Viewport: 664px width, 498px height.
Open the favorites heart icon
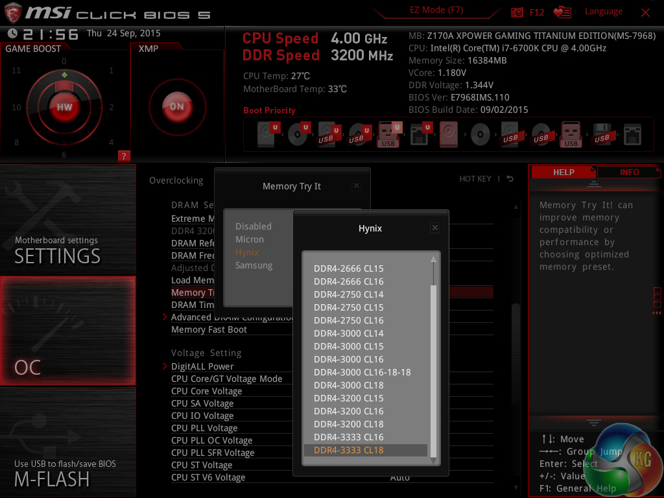click(562, 12)
